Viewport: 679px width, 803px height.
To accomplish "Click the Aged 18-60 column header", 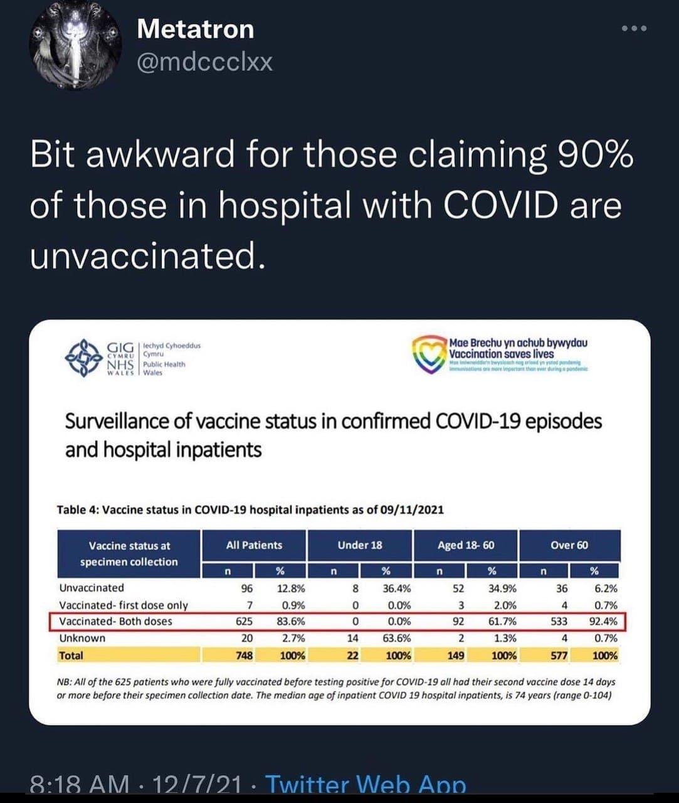I will (x=465, y=545).
